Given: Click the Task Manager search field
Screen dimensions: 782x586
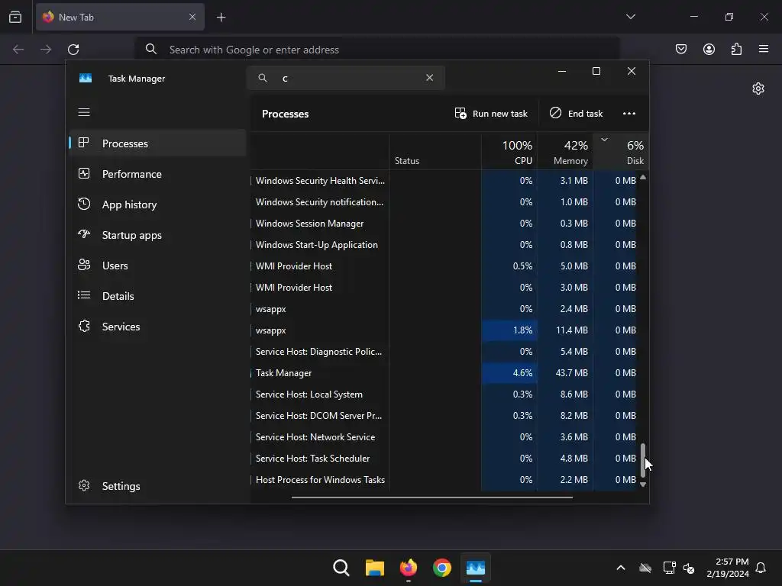Looking at the screenshot, I should point(346,78).
